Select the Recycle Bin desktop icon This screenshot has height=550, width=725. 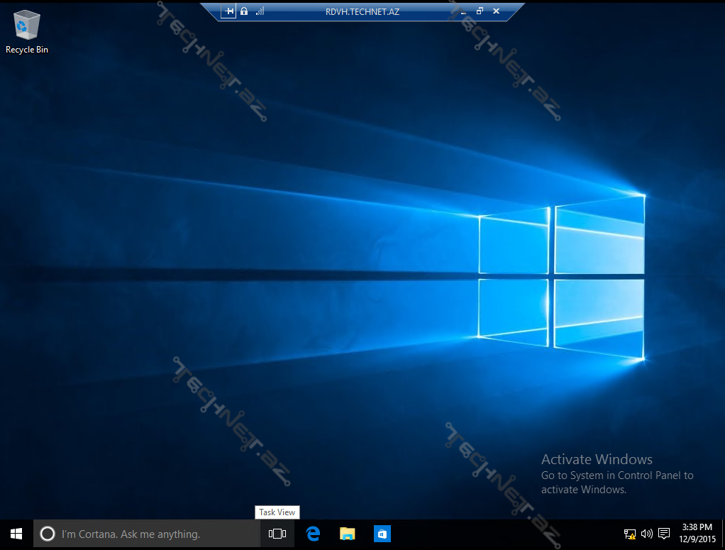pyautogui.click(x=26, y=28)
